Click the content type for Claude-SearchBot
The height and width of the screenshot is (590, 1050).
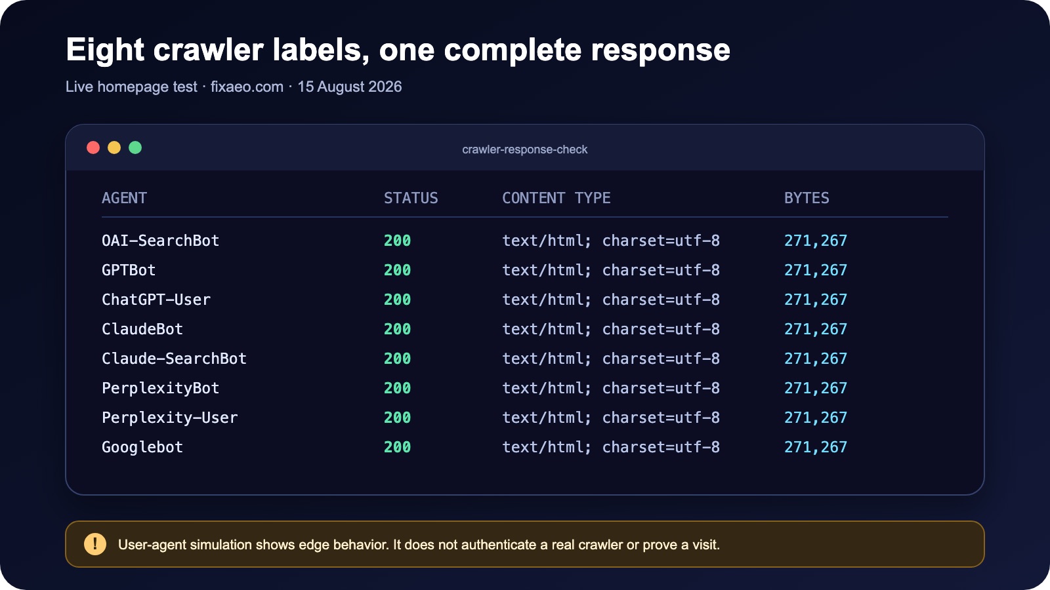(611, 359)
